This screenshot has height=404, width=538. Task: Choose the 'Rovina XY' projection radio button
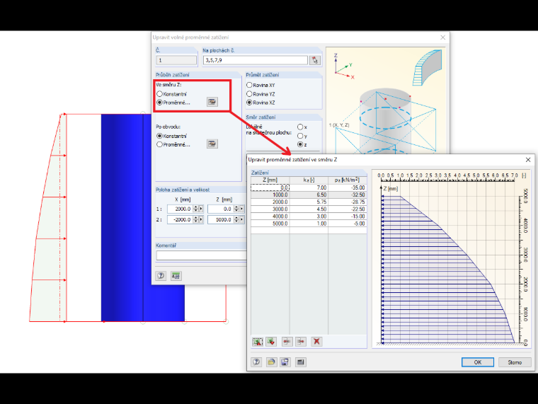(x=249, y=85)
